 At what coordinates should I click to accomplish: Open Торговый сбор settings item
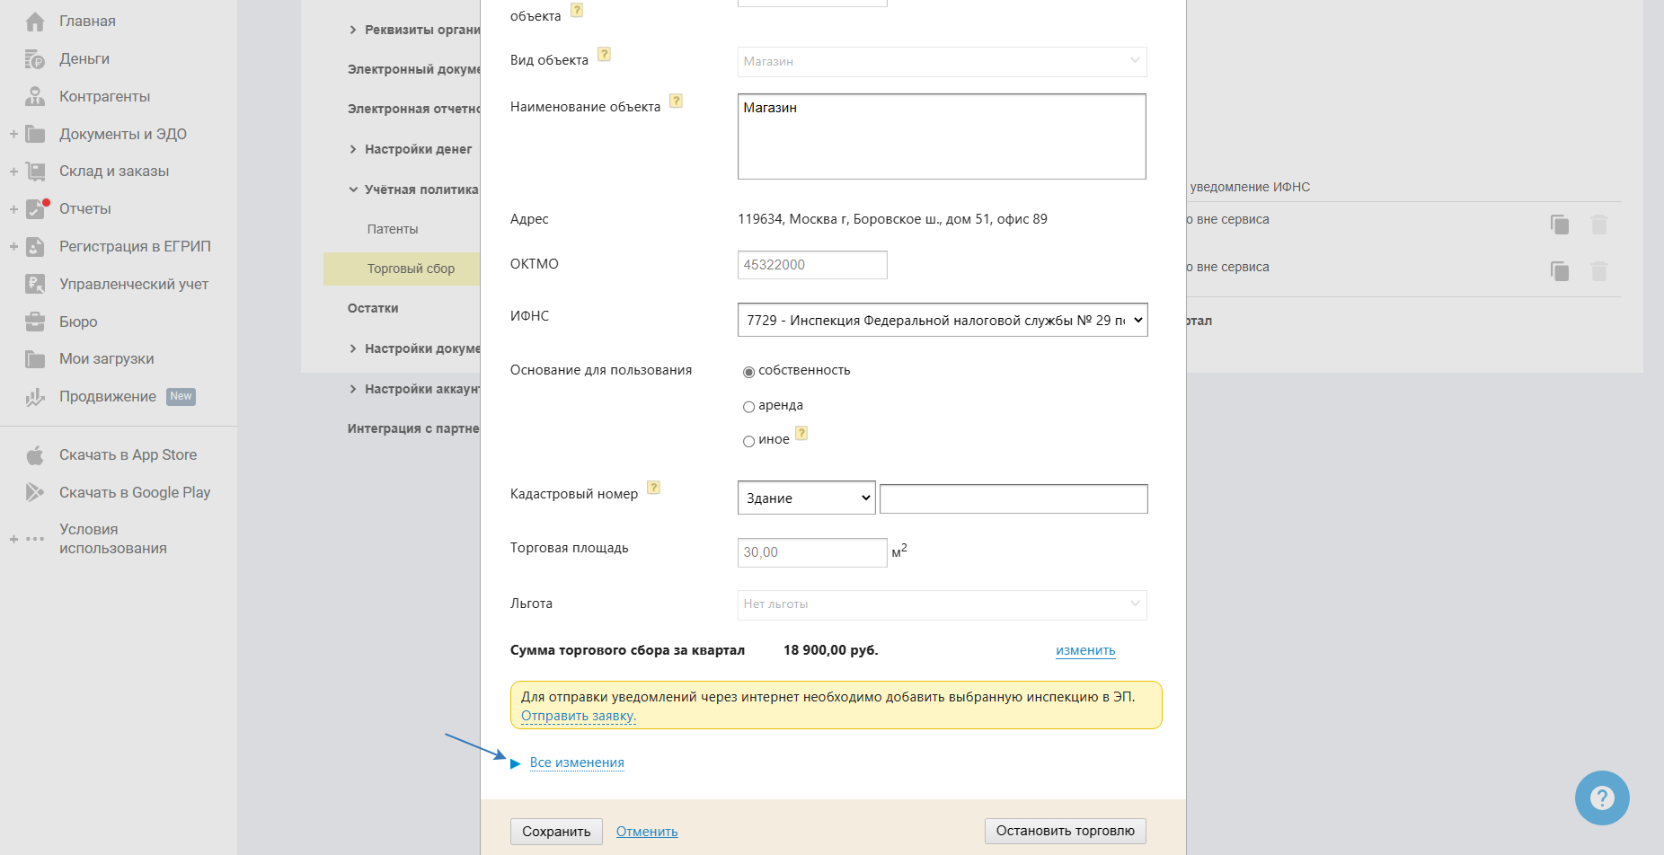pos(411,269)
